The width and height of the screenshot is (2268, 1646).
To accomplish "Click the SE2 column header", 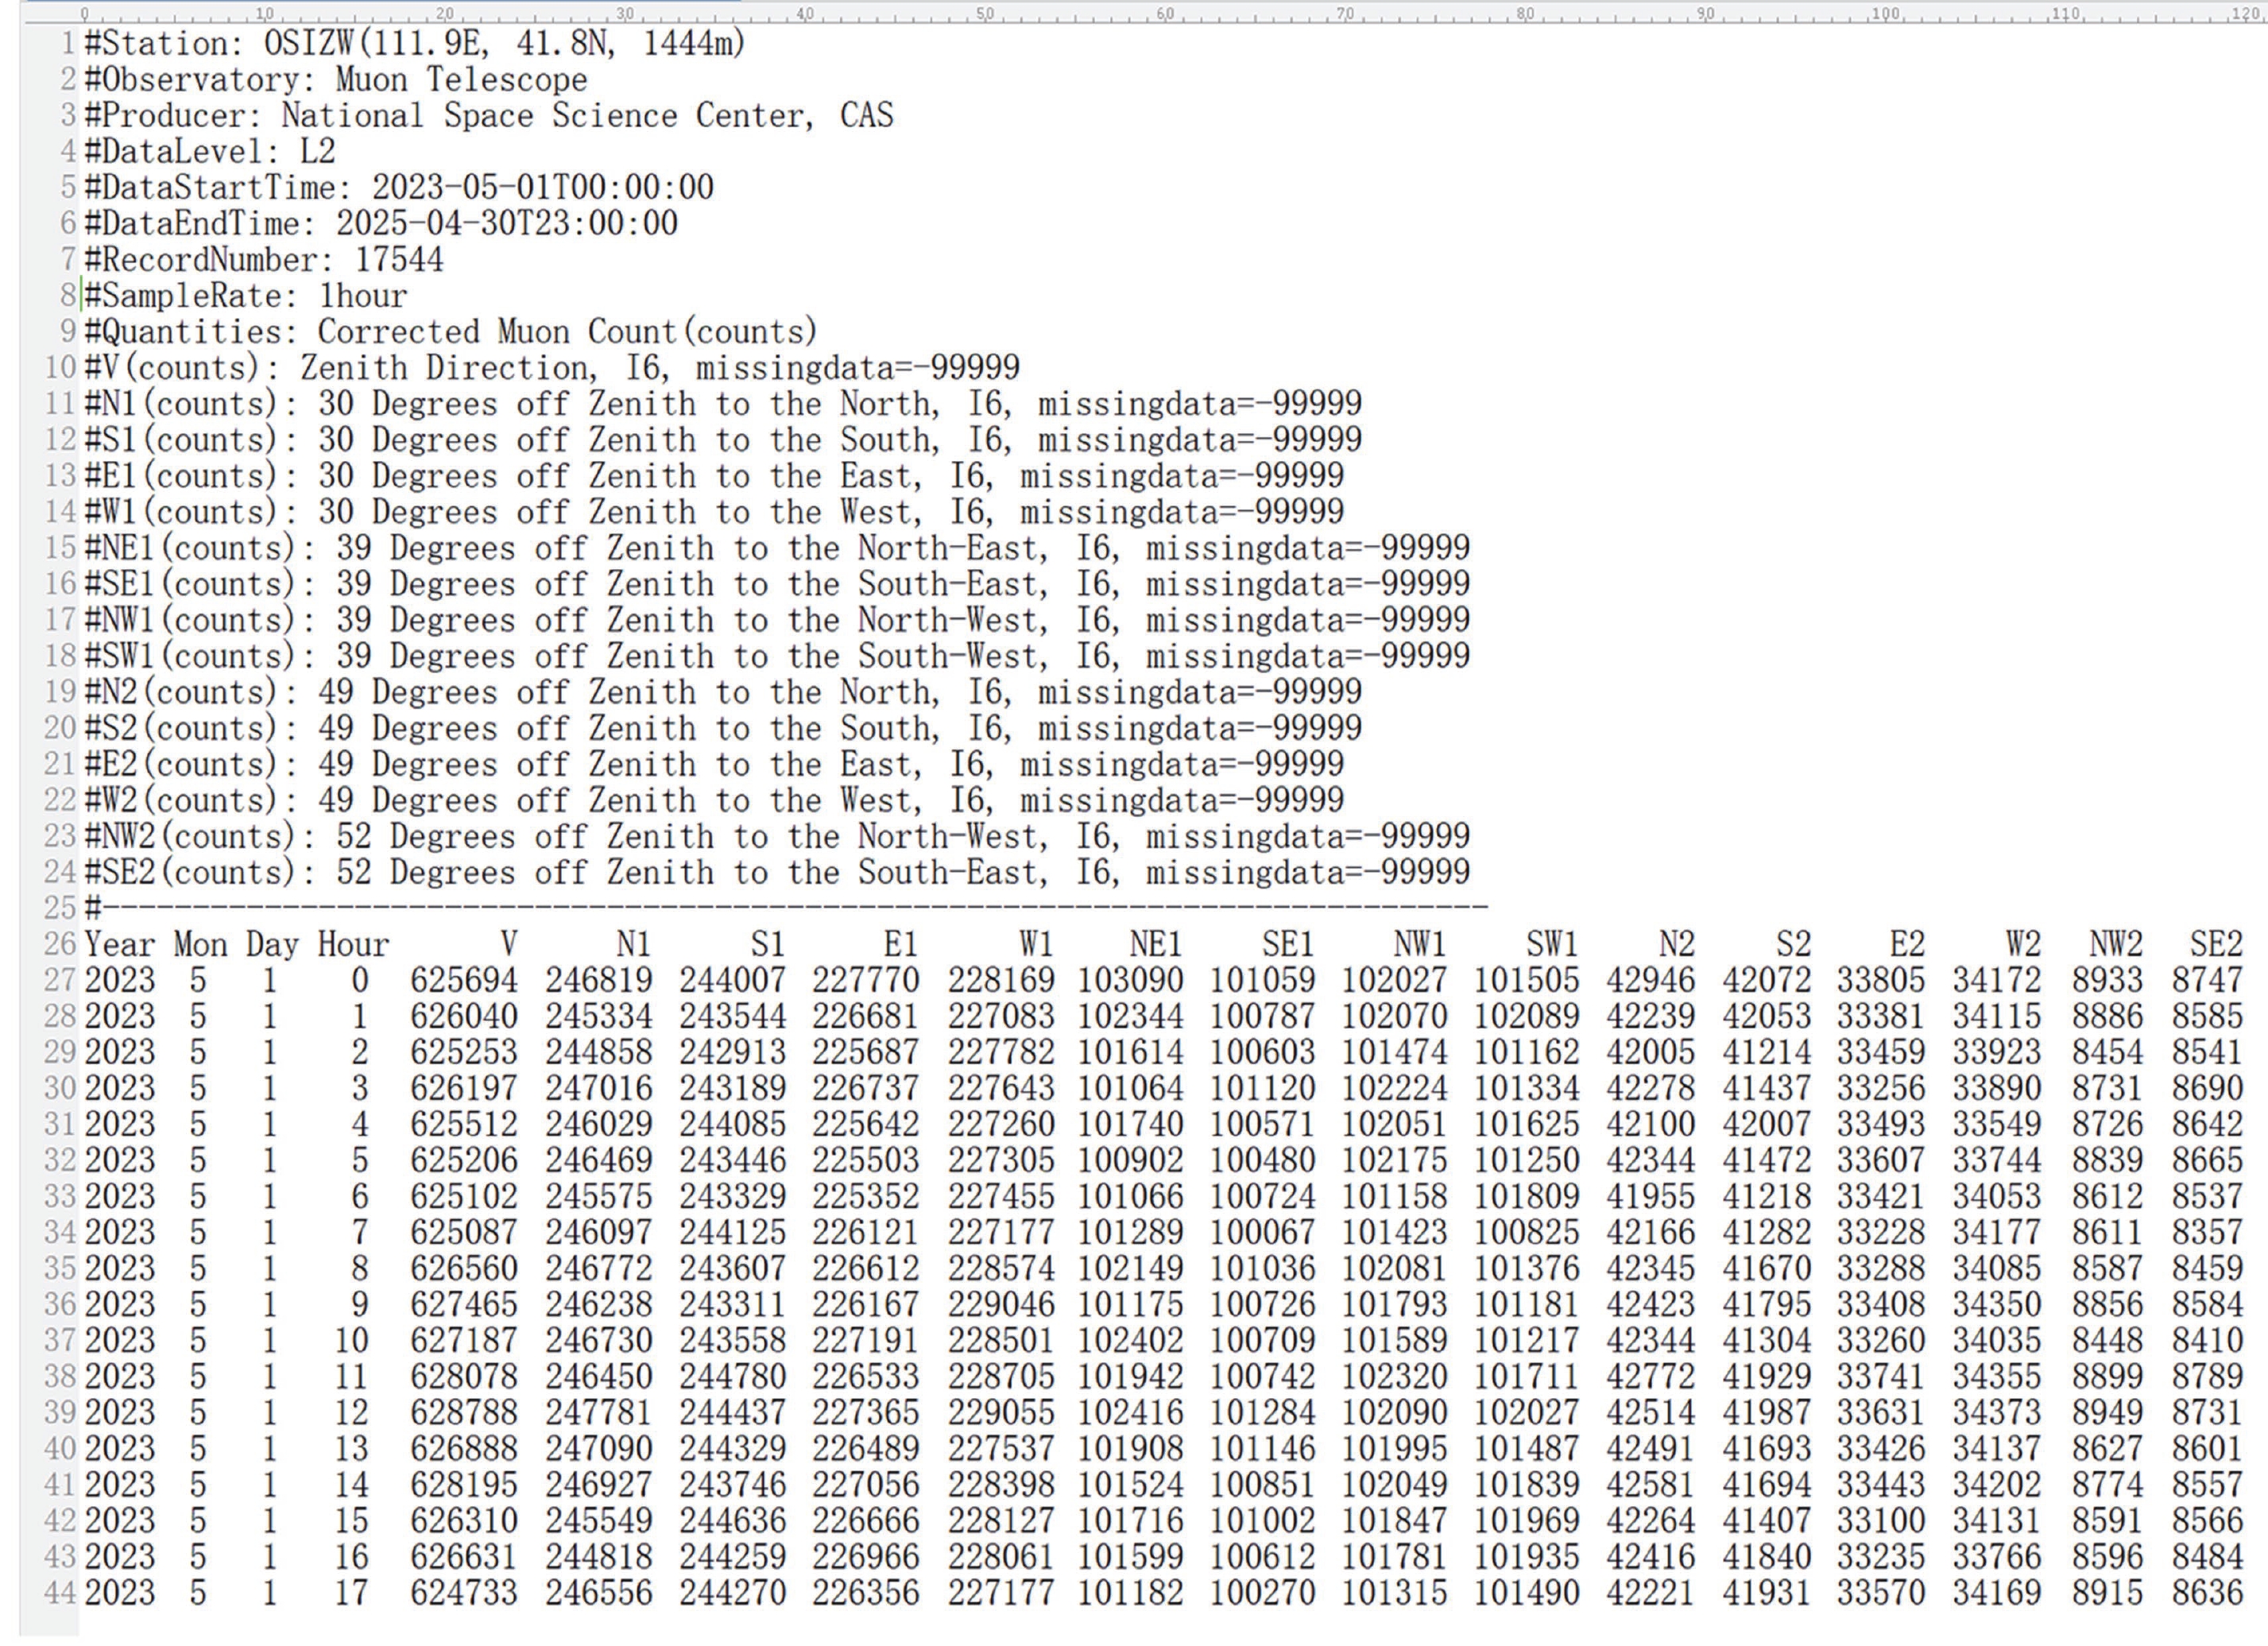I will click(x=2215, y=944).
